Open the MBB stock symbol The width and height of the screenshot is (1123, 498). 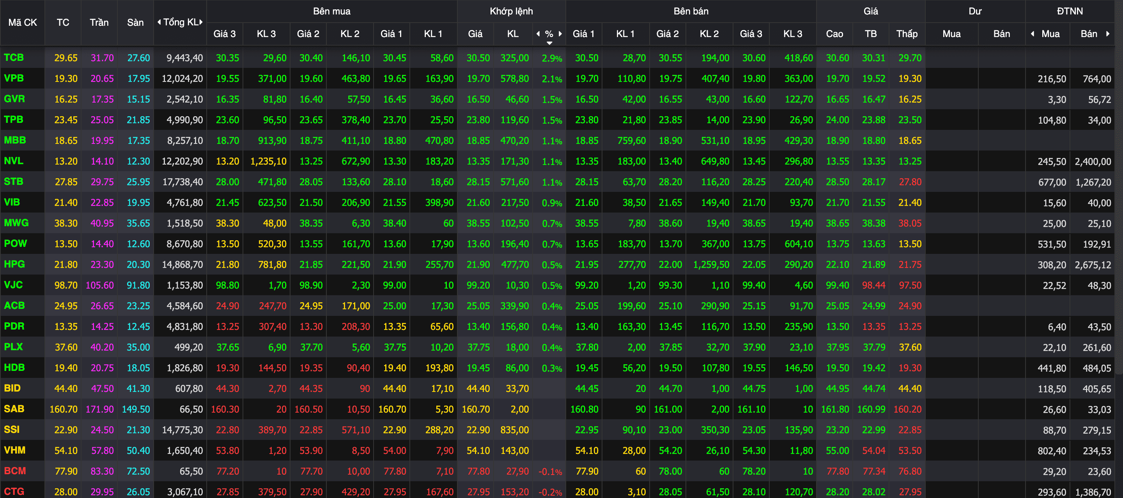coord(15,140)
